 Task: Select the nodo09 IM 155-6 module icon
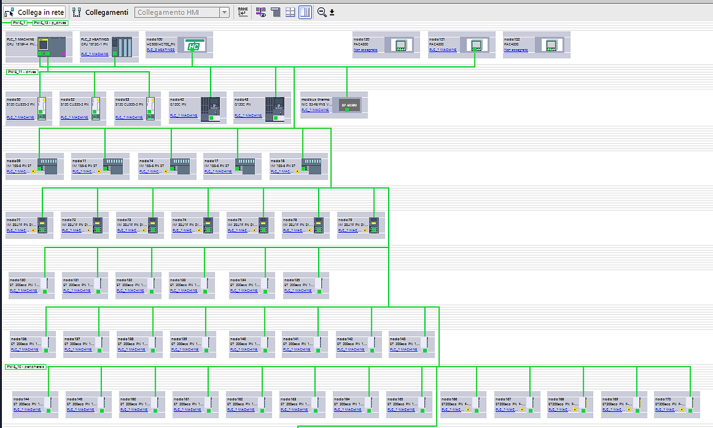point(47,166)
